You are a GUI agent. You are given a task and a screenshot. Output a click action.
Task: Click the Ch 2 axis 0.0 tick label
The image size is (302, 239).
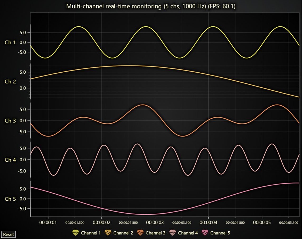point(23,88)
